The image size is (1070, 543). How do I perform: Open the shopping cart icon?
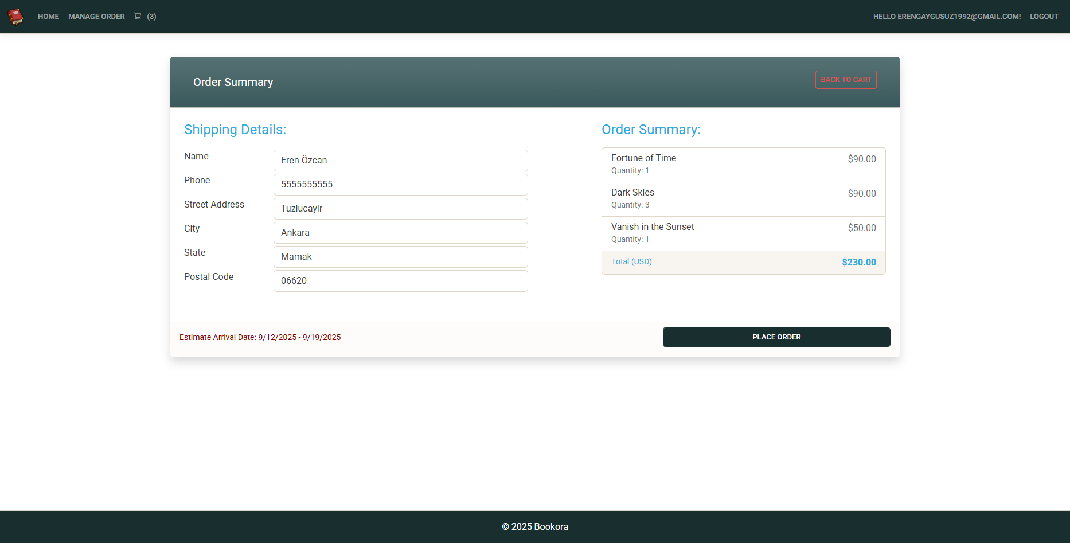pos(138,16)
